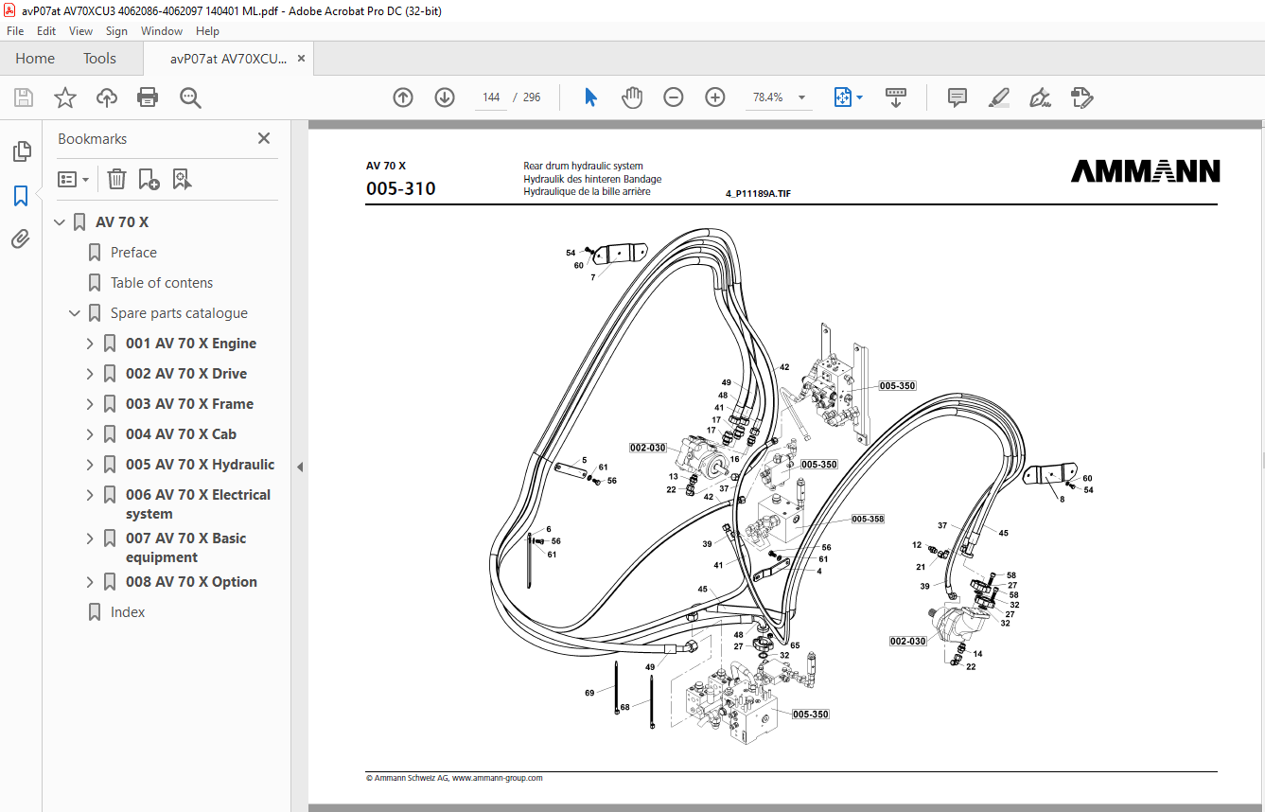Viewport: 1265px width, 812px height.
Task: Expand 006 AV 70 X Electrical system bookmark
Action: pyautogui.click(x=91, y=495)
